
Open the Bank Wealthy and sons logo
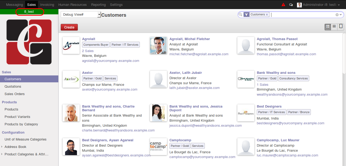pos(246,79)
